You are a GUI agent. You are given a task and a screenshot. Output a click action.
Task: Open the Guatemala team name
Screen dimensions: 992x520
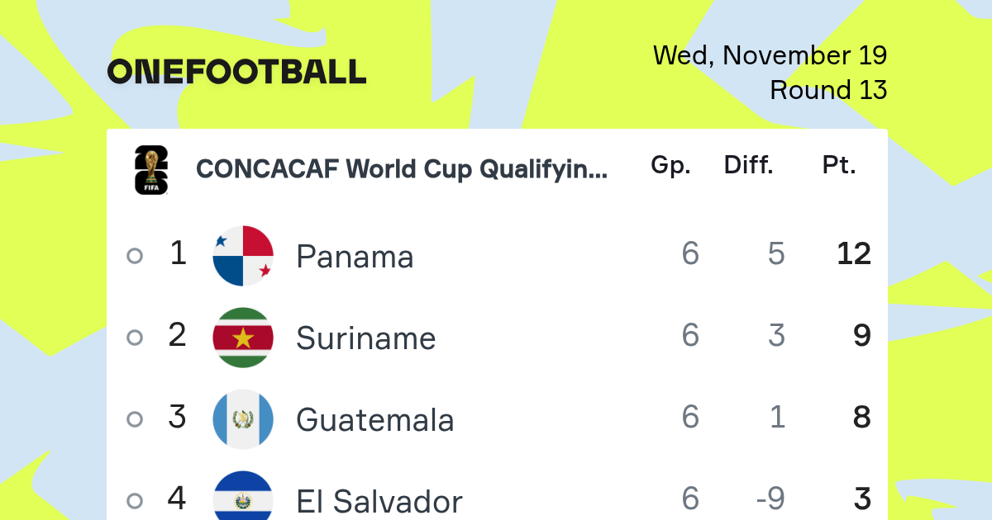click(x=375, y=420)
